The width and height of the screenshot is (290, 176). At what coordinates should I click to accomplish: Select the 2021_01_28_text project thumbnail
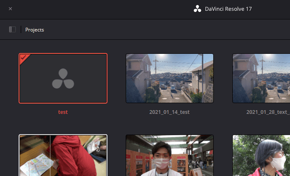[261, 78]
